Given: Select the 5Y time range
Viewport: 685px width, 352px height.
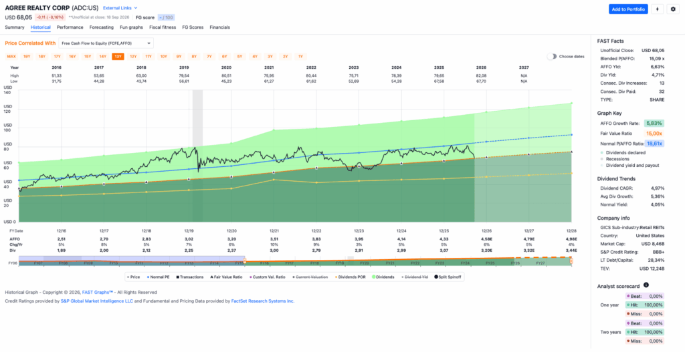Looking at the screenshot, I should pos(240,56).
